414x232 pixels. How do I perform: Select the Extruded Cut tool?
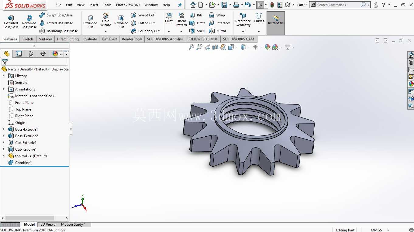[90, 22]
